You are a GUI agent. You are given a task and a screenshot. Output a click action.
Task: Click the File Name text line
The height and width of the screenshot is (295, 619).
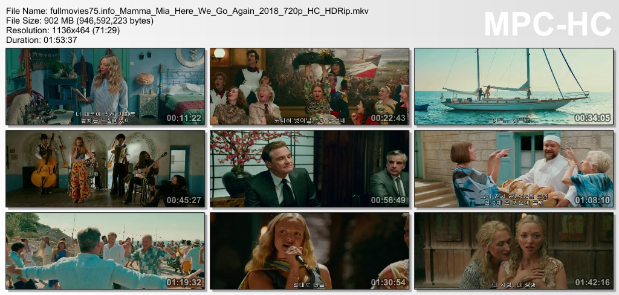[x=187, y=11]
